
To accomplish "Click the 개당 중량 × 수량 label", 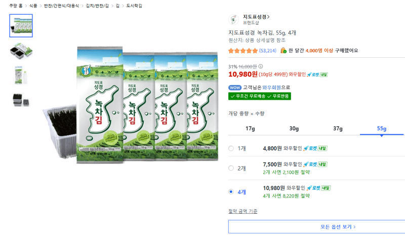I will [247, 113].
